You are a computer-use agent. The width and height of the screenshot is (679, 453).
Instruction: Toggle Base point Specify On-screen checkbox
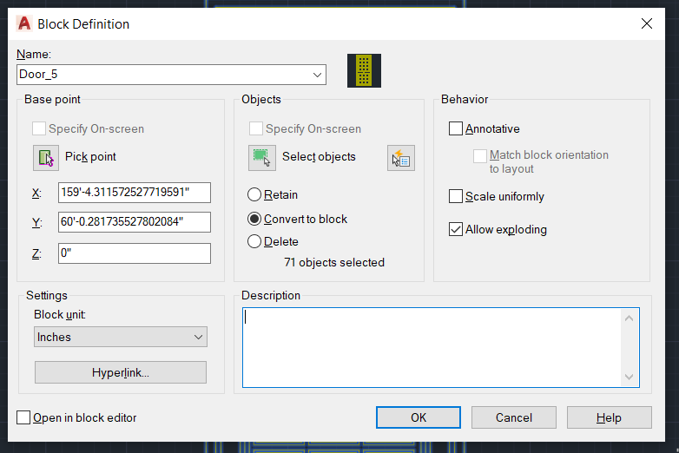point(39,128)
